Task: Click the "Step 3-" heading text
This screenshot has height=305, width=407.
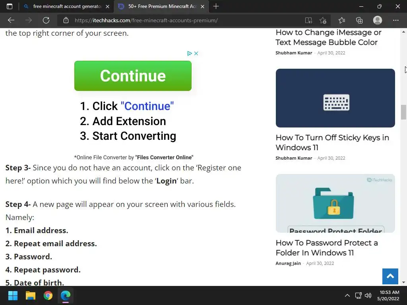Action: pos(18,168)
